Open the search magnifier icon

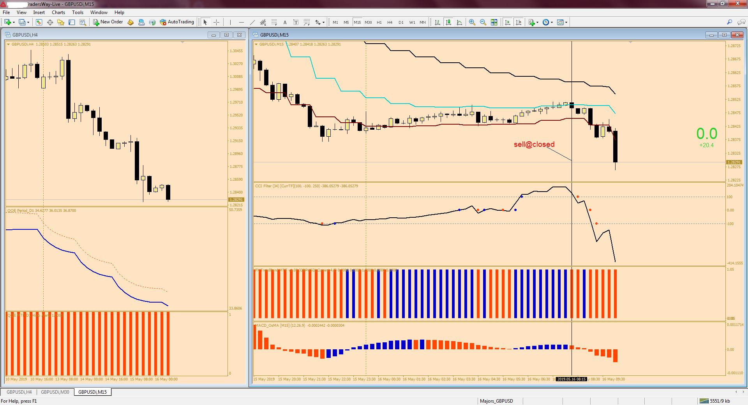click(x=730, y=22)
